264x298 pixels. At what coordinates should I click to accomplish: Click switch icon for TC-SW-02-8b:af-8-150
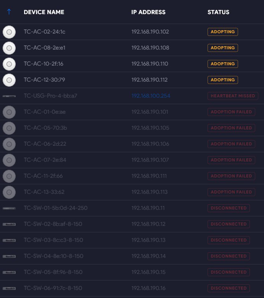click(x=9, y=224)
